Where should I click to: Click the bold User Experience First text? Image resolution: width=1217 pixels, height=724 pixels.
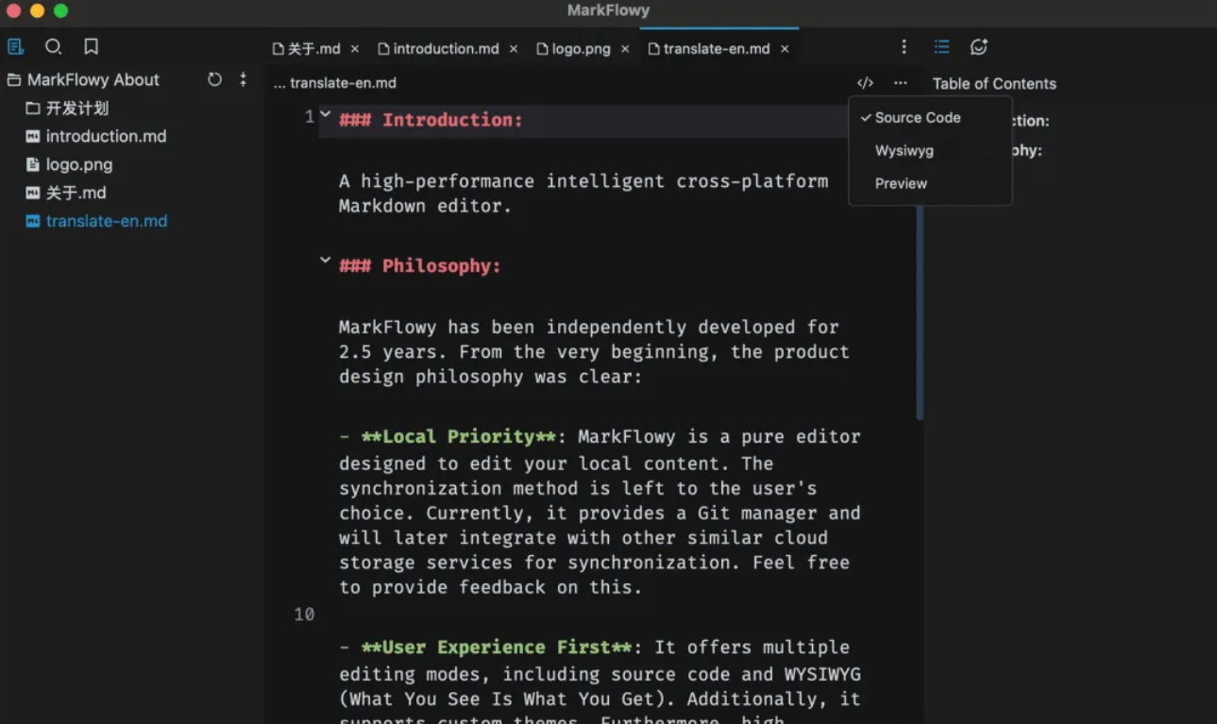(x=497, y=648)
